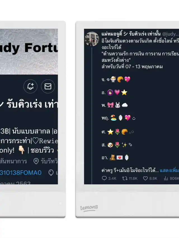This screenshot has height=238, width=179.
Task: Turn on notifications with the bell-plus icon
Action: [30, 86]
